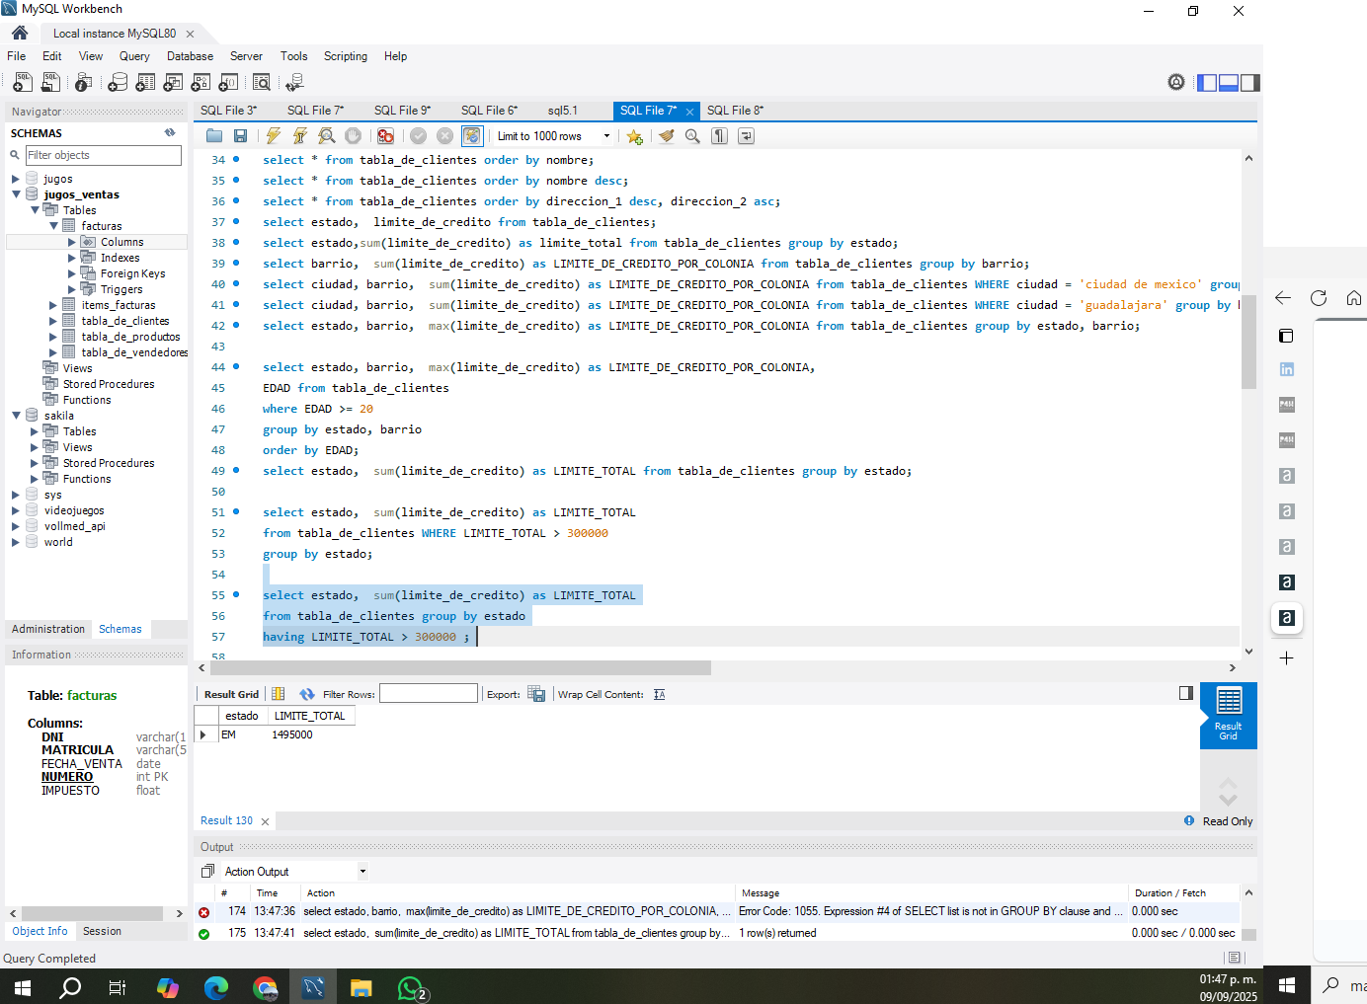1367x1004 pixels.
Task: Export recordset icon in result toolbar
Action: point(536,694)
